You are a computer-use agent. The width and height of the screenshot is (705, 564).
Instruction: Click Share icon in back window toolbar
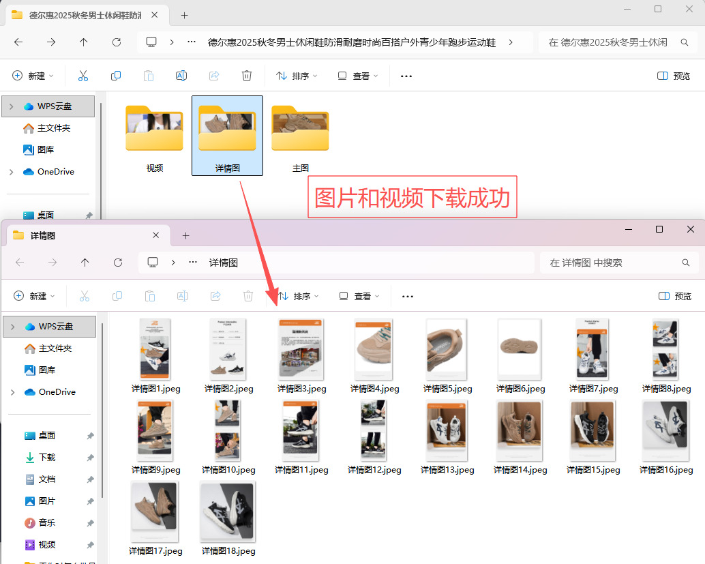tap(214, 76)
